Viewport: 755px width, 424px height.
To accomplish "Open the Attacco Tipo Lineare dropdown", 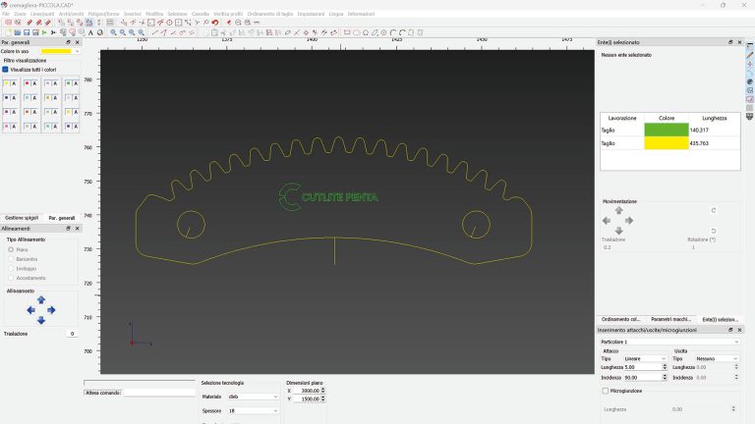I will click(x=645, y=358).
